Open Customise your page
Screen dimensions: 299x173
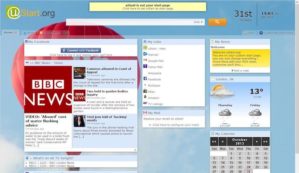point(278,33)
